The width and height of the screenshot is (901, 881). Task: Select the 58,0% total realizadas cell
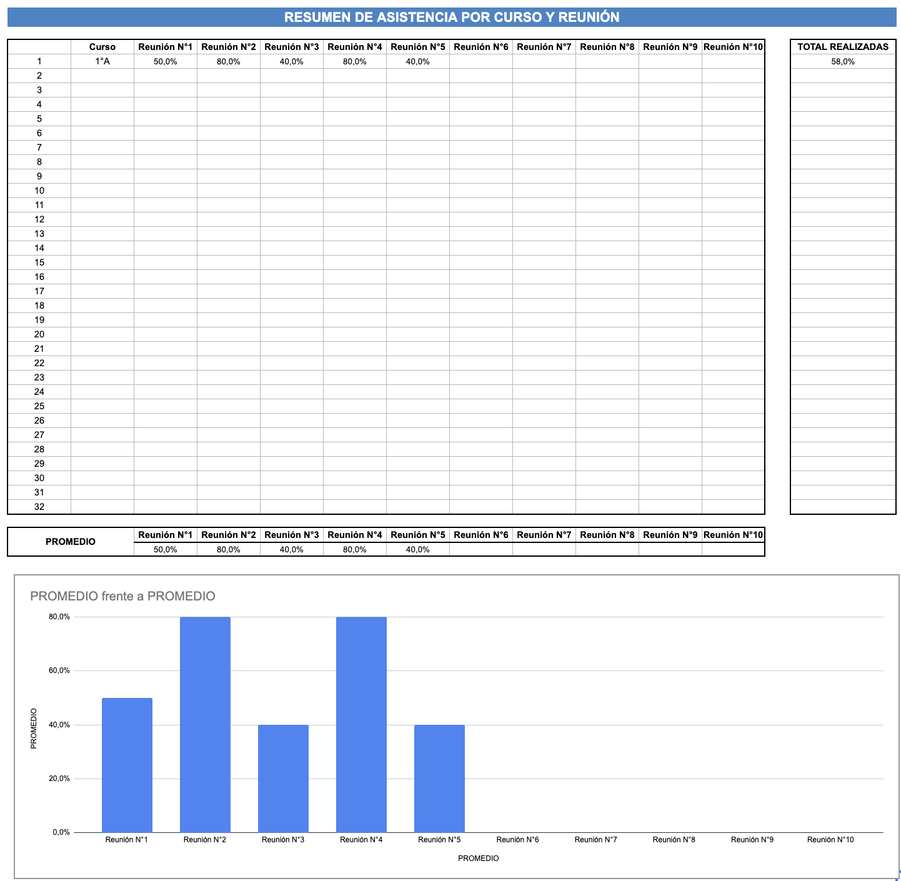coord(843,61)
